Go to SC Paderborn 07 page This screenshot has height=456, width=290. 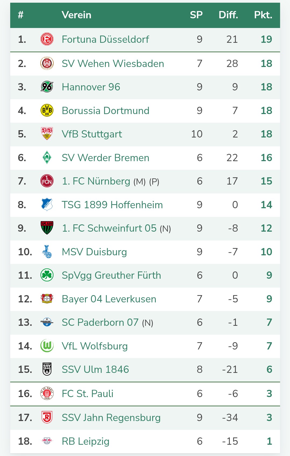coord(100,323)
